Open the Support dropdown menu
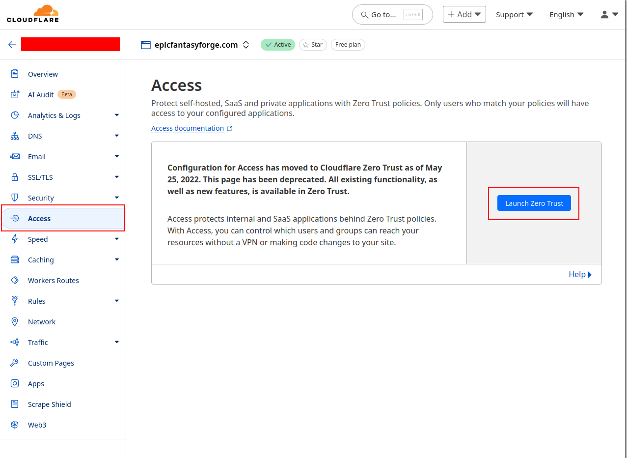Viewport: 627px width, 458px height. pos(514,14)
